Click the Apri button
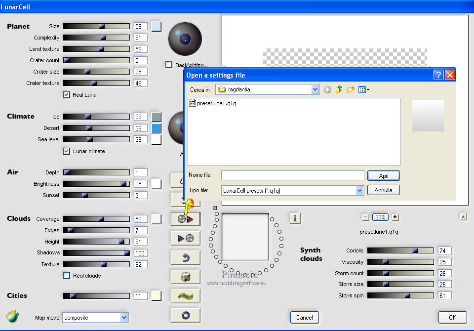Image resolution: width=474 pixels, height=331 pixels. 384,176
